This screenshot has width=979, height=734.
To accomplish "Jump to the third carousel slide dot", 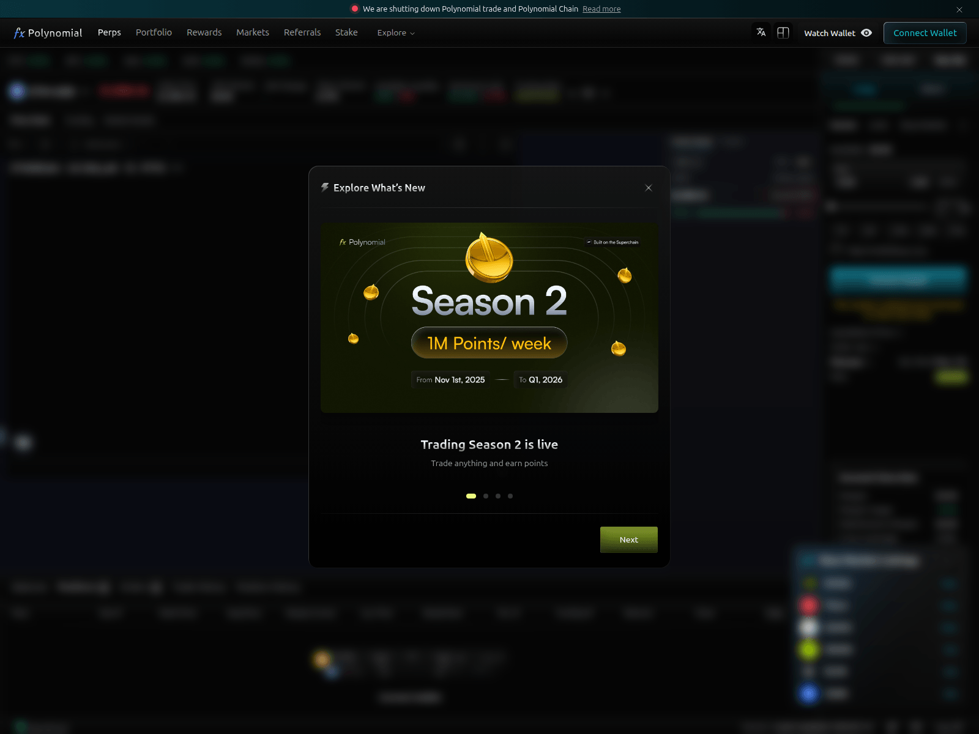I will pos(498,496).
